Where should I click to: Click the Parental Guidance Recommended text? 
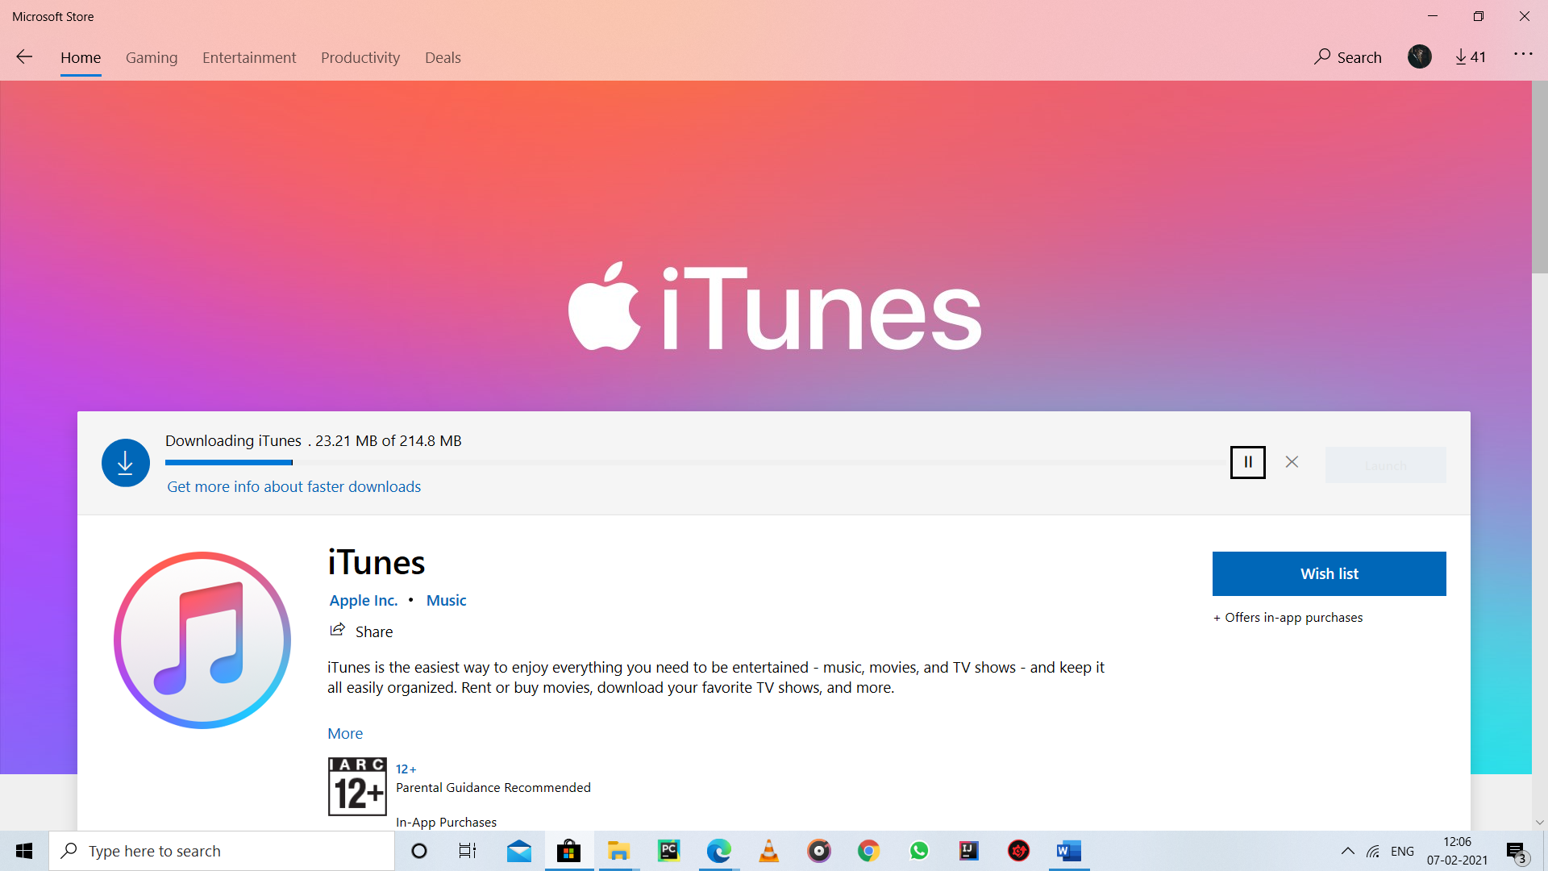point(493,787)
